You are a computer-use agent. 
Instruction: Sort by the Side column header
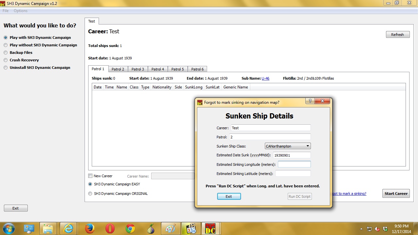click(x=178, y=87)
